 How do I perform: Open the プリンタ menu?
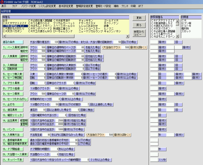[x=125, y=6]
